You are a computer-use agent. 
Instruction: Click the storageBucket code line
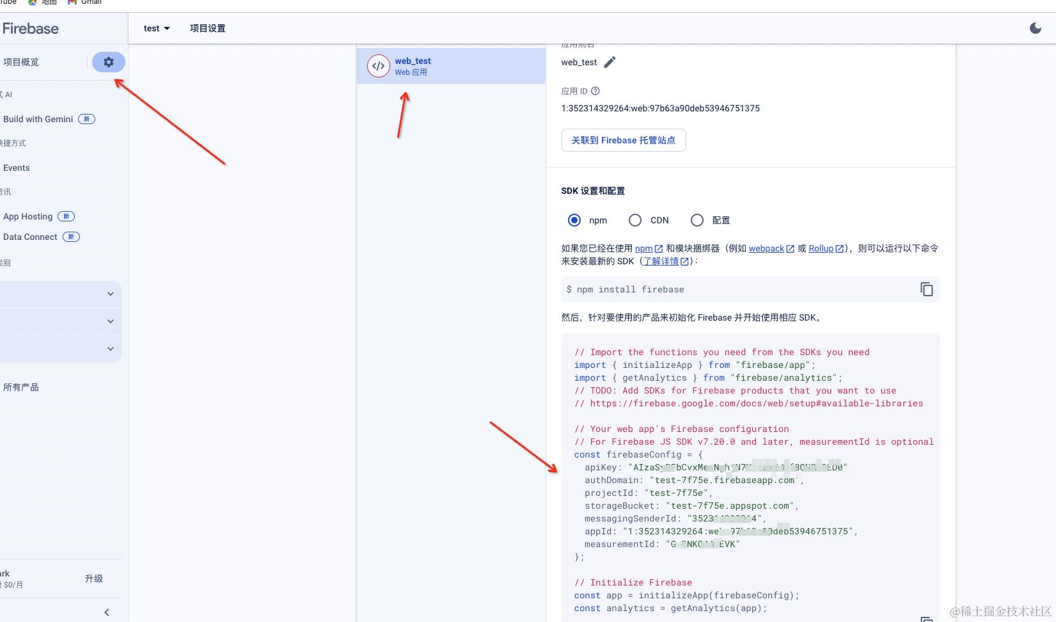[x=691, y=506]
